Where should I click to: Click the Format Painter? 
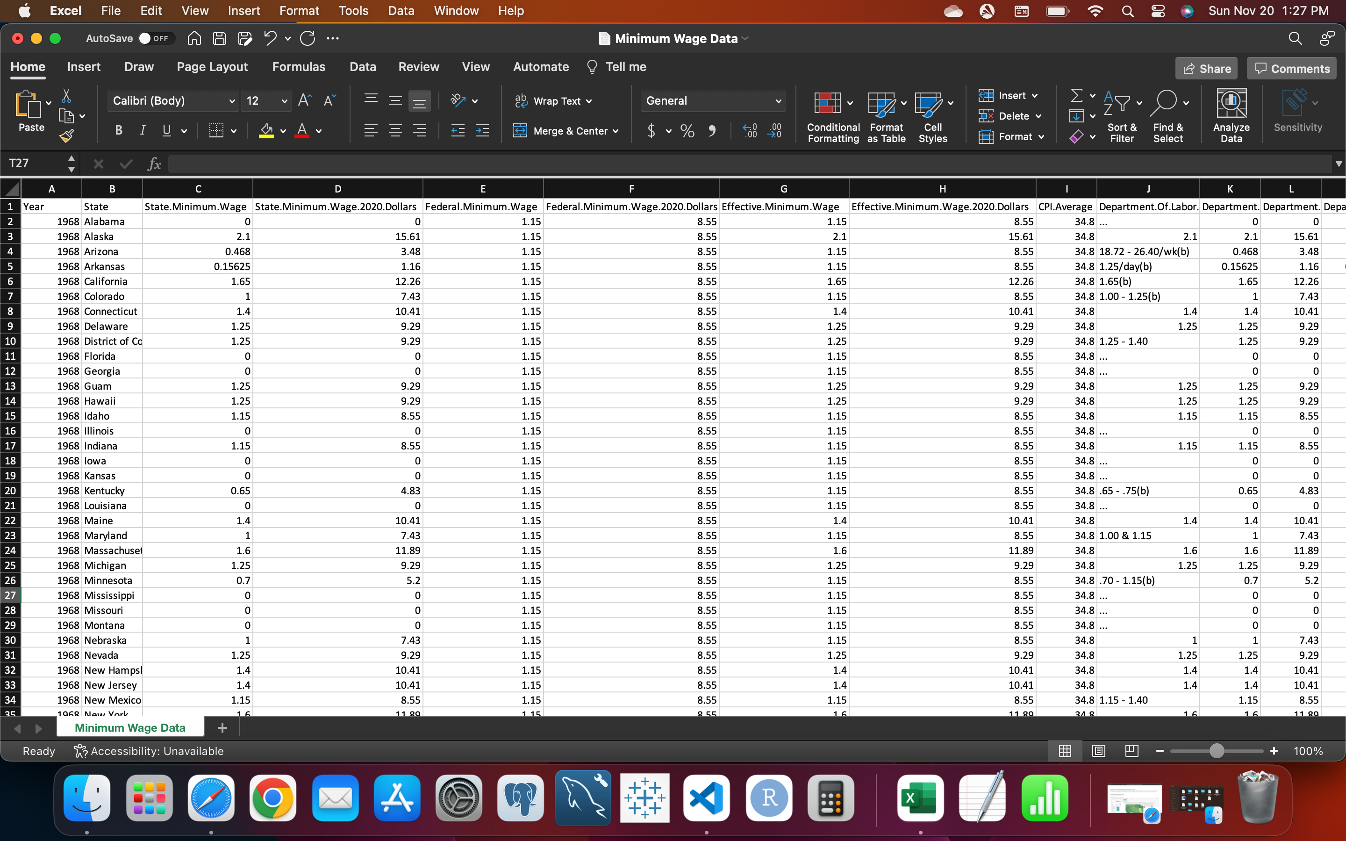point(66,135)
